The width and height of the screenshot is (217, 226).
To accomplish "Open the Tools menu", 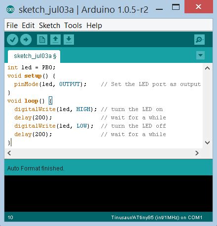I will pos(73,26).
